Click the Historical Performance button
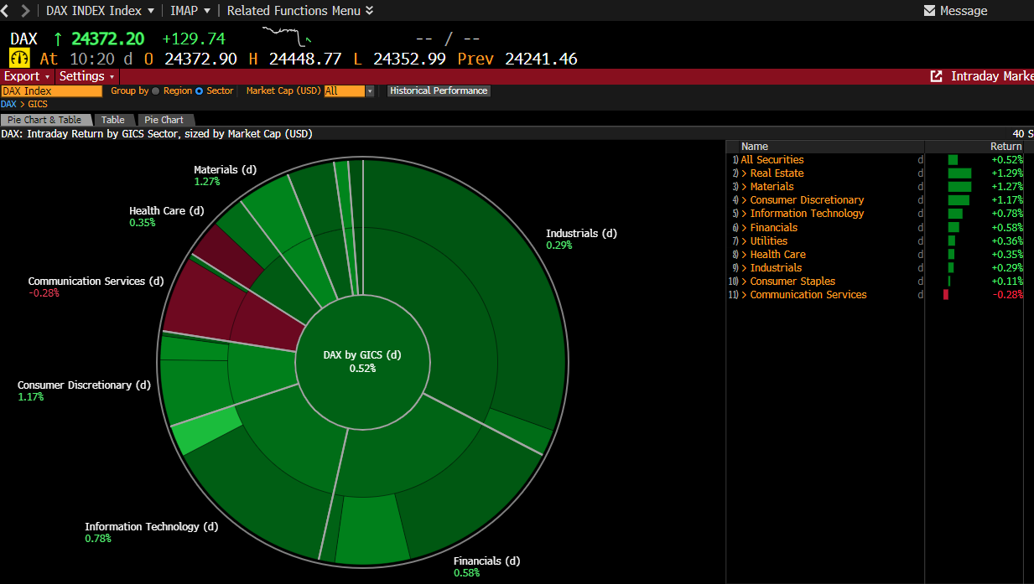 (x=439, y=91)
